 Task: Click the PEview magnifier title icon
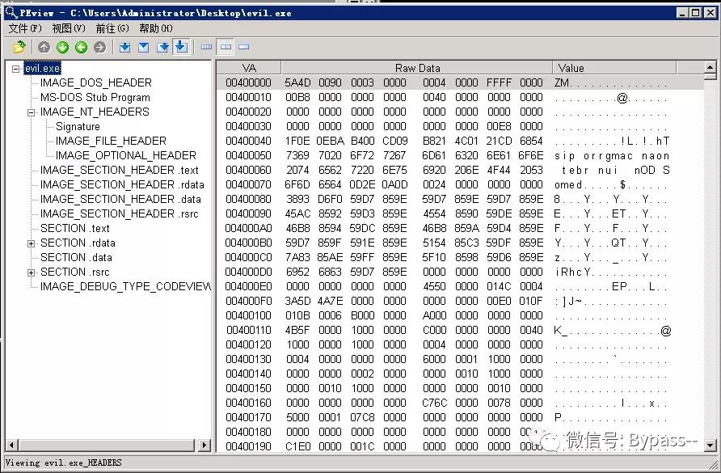click(x=11, y=12)
